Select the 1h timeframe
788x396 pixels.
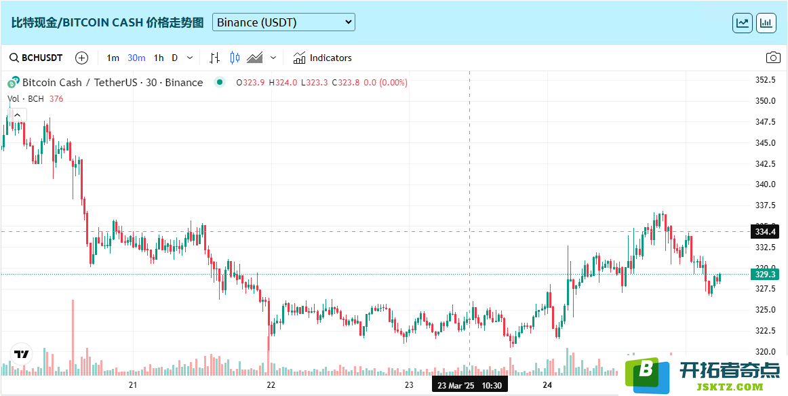(158, 58)
